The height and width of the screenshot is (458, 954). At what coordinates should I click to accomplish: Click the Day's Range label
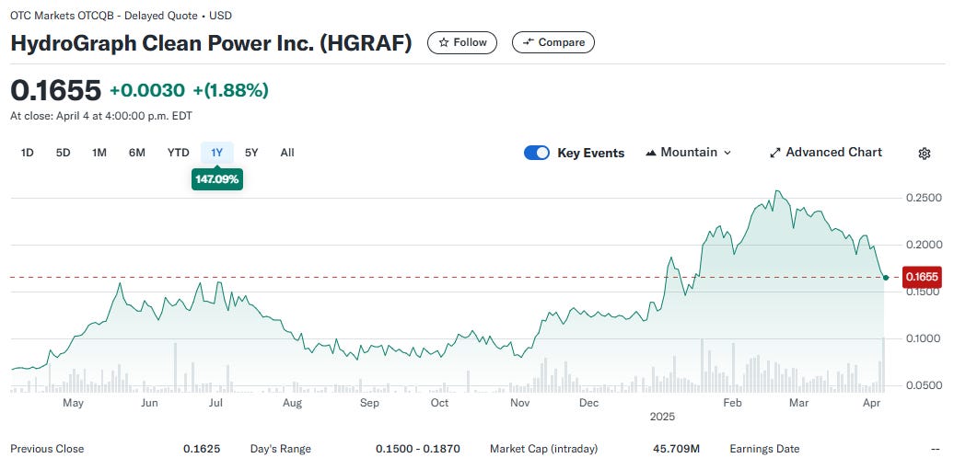click(x=281, y=449)
